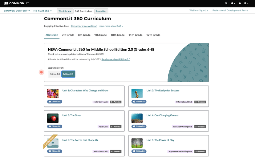Expand the My Classes menu
The image size is (255, 161).
[x=42, y=11]
